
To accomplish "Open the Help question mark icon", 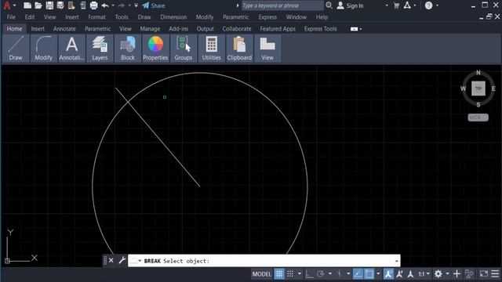I will (x=429, y=5).
